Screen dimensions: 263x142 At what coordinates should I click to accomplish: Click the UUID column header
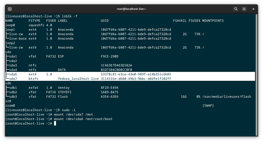coord(105,21)
